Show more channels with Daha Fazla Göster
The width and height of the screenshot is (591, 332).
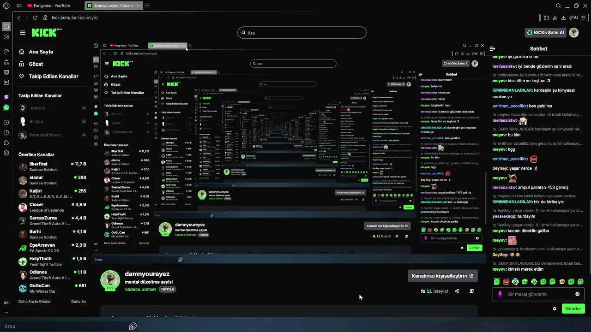pos(35,302)
